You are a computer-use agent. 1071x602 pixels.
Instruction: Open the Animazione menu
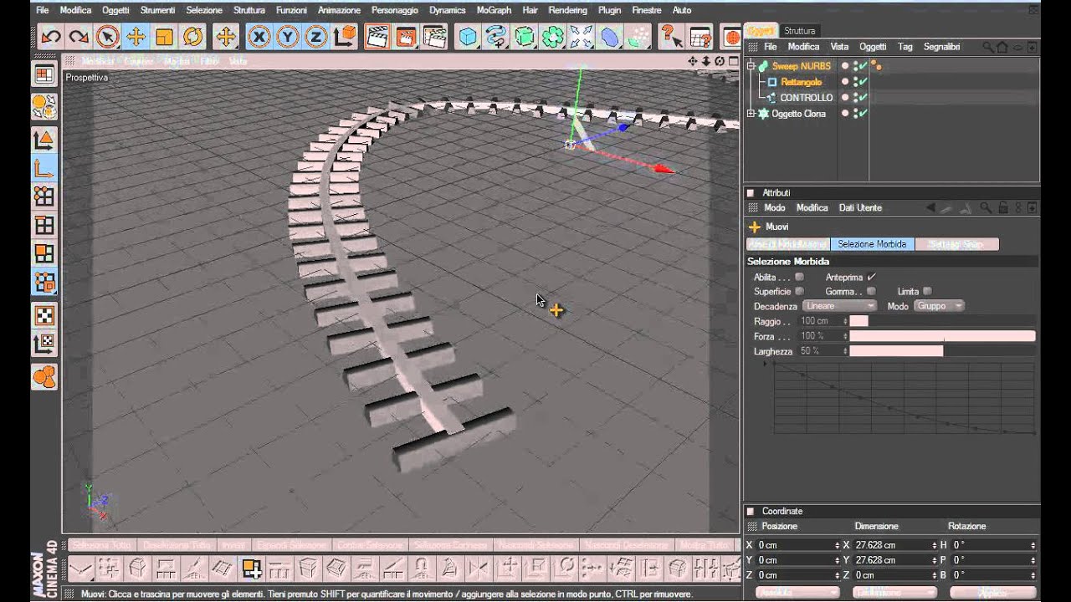coord(339,10)
